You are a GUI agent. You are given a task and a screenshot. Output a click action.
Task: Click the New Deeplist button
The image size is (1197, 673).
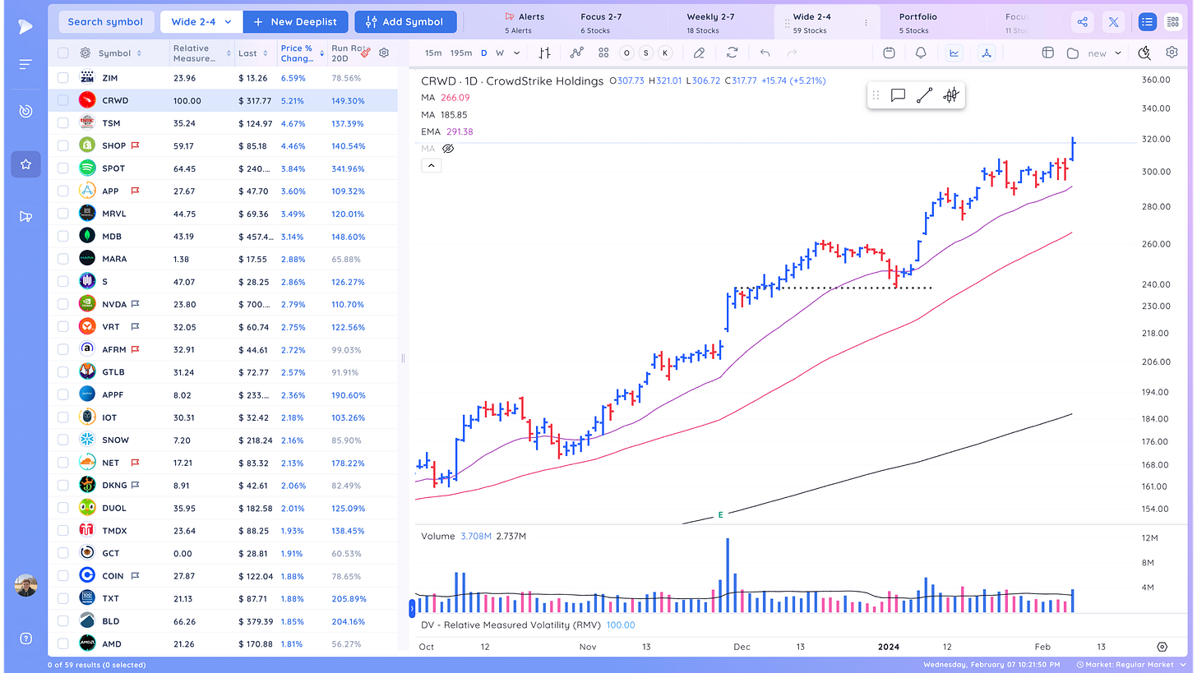click(296, 22)
